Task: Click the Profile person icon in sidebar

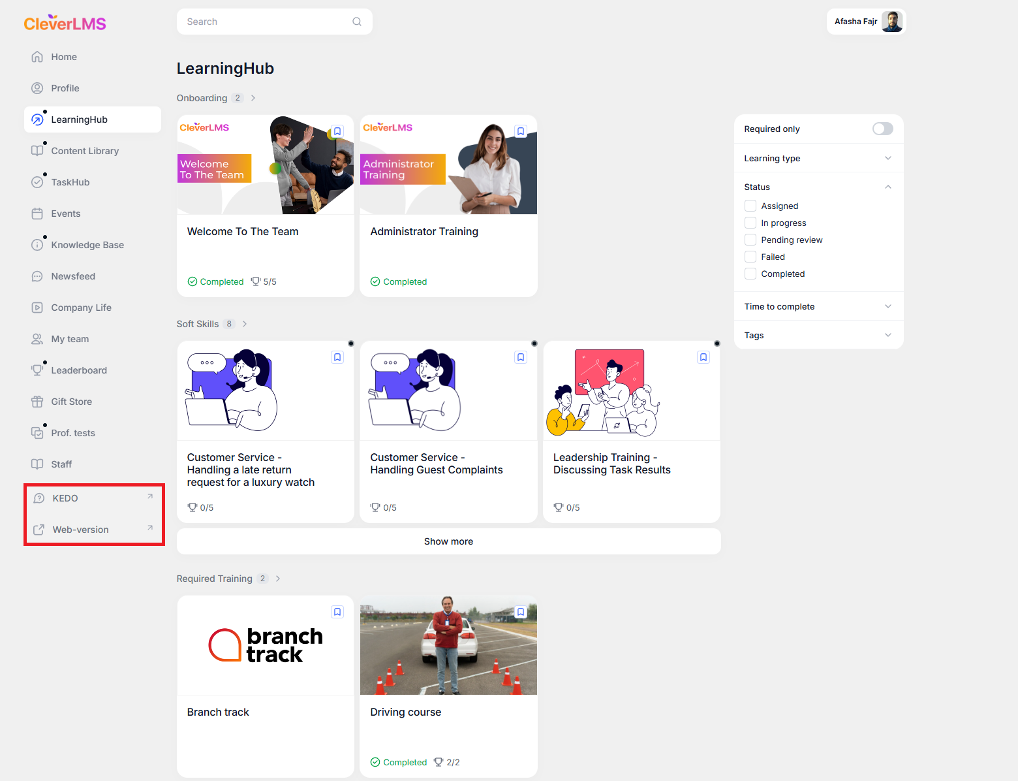Action: [x=37, y=88]
